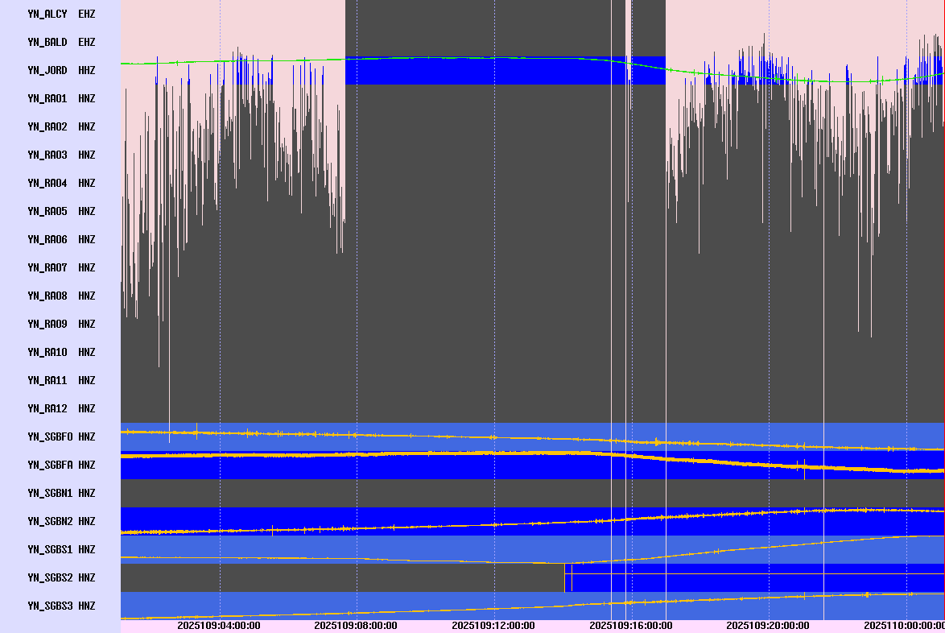Select the YN_RA12 HNZ channel label
Image resolution: width=945 pixels, height=633 pixels.
tap(61, 408)
